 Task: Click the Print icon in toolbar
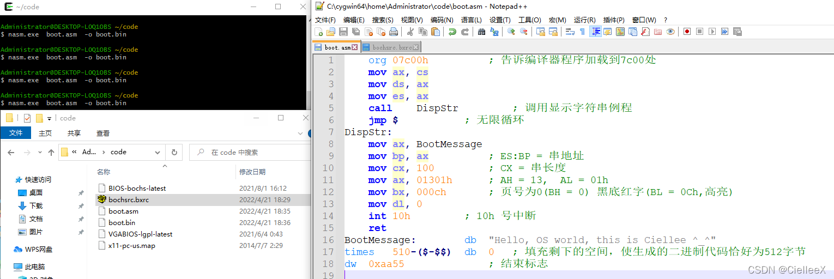[x=393, y=32]
